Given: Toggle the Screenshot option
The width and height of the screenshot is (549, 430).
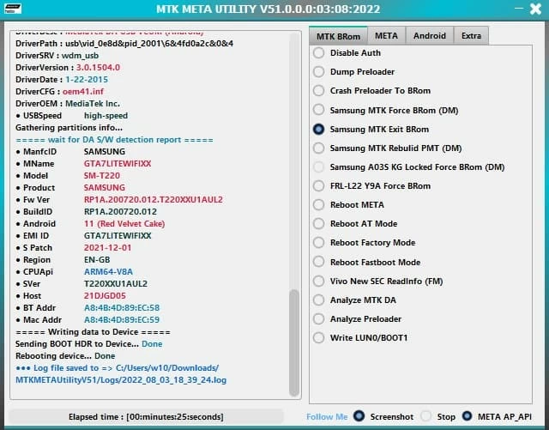Looking at the screenshot, I should (359, 416).
